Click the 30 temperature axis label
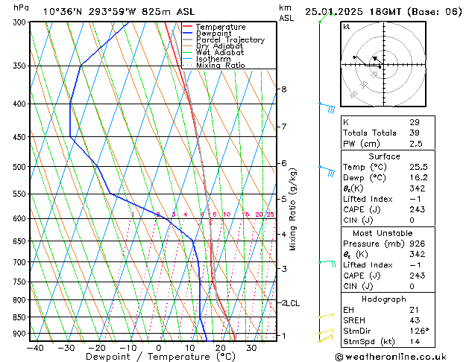Image resolution: width=469 pixels, height=362 pixels. [251, 348]
